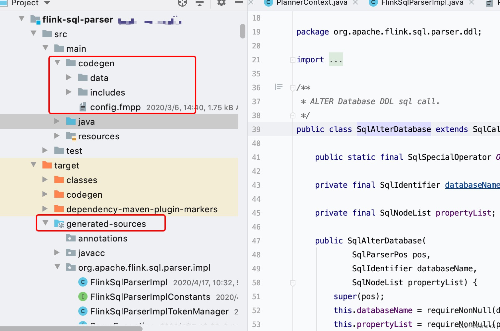Select FlinkSqlParserImplConstants in the tree
The height and width of the screenshot is (331, 500).
[150, 297]
